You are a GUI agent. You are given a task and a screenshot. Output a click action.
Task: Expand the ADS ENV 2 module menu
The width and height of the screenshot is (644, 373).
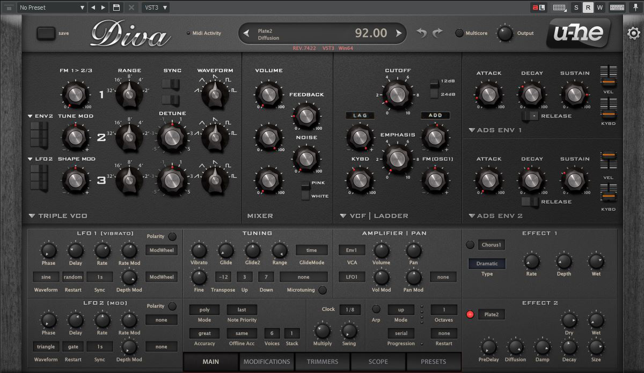pos(472,216)
